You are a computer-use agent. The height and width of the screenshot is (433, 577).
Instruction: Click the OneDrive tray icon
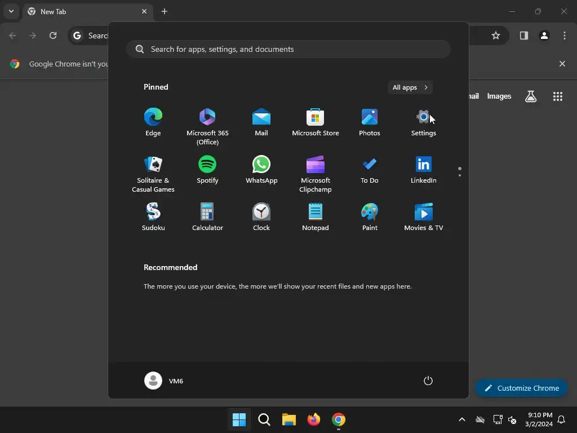tap(480, 419)
